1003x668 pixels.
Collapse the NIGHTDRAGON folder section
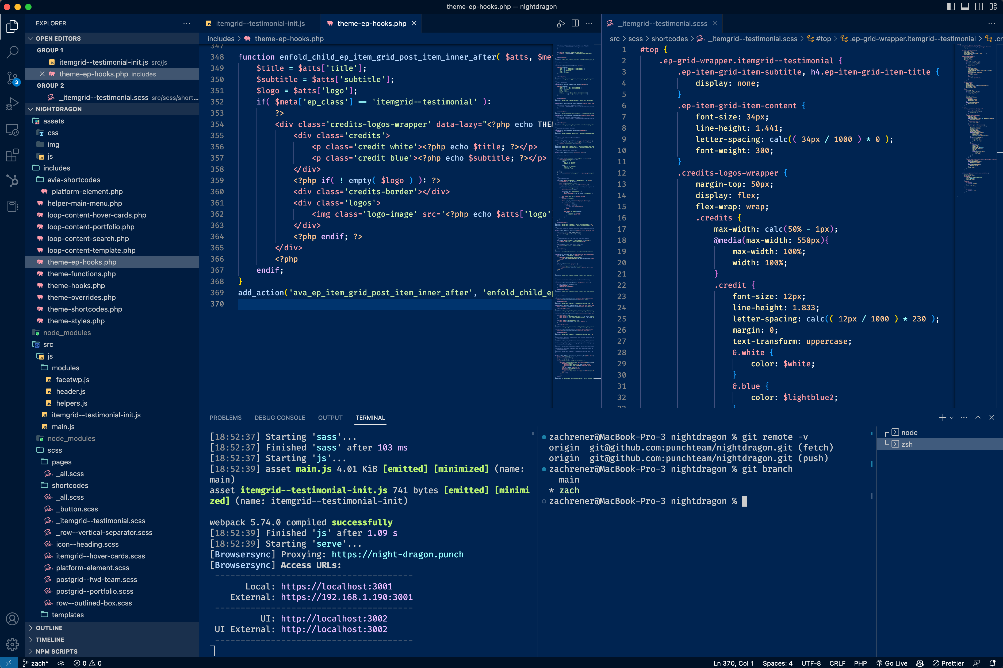click(x=112, y=109)
